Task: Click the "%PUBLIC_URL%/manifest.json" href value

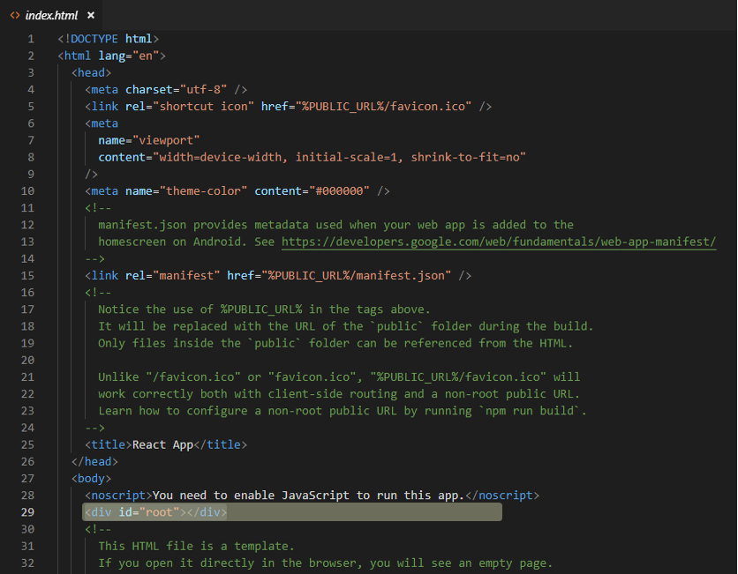Action: click(356, 275)
